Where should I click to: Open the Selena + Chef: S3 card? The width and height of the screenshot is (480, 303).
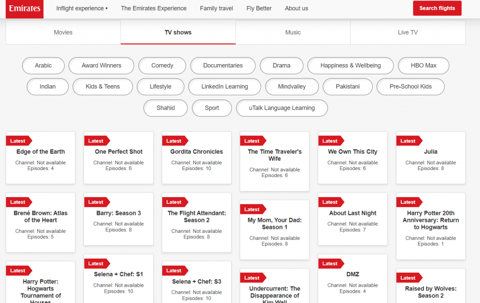pyautogui.click(x=196, y=282)
